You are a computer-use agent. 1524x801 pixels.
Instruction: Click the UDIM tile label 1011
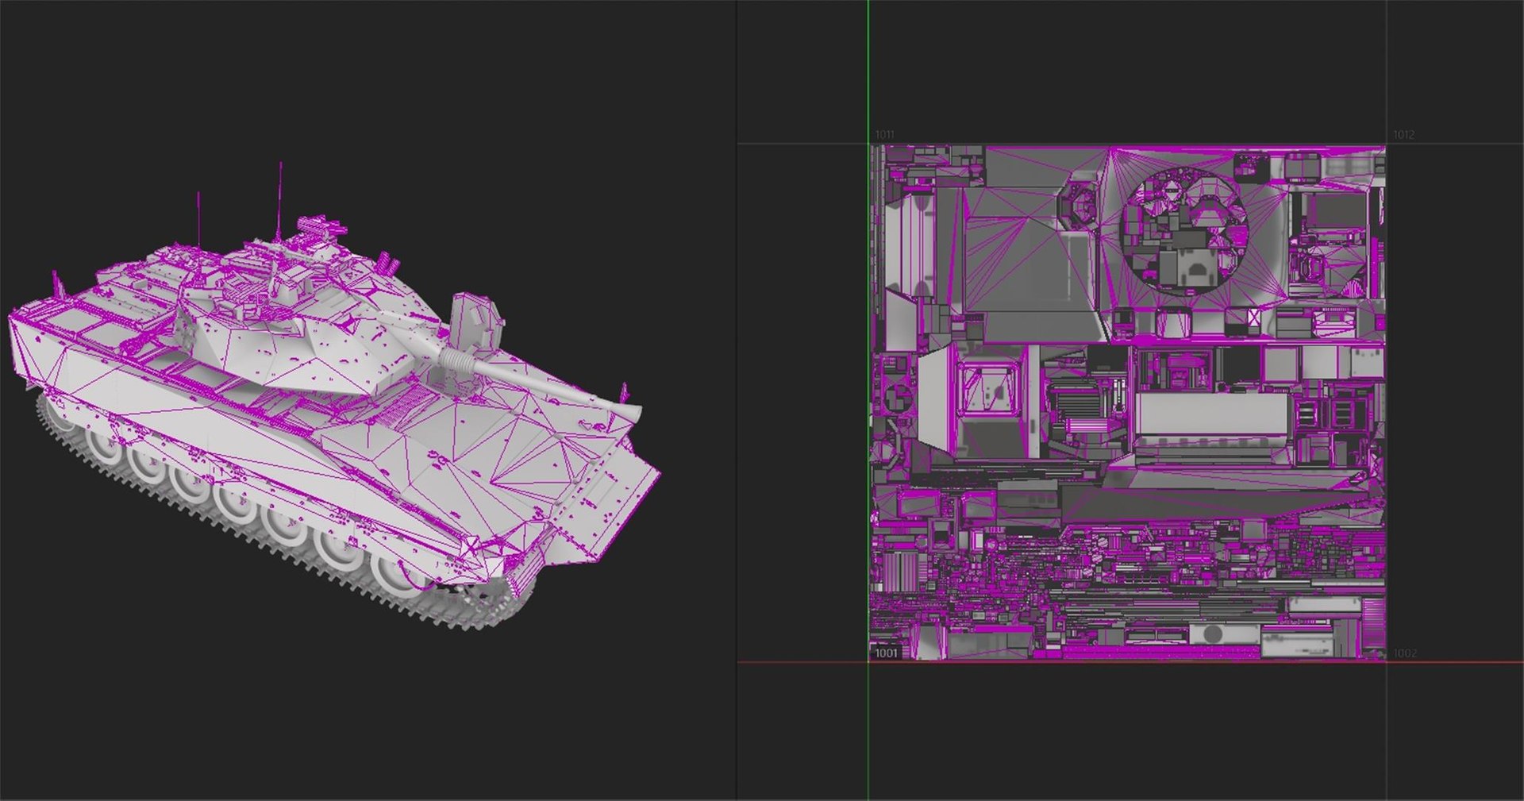[884, 135]
